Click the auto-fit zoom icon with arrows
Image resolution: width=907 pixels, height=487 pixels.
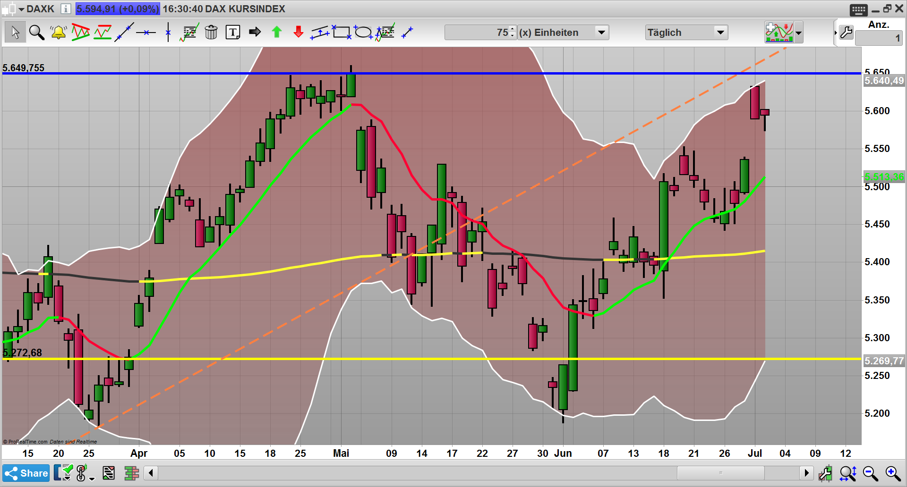point(848,473)
